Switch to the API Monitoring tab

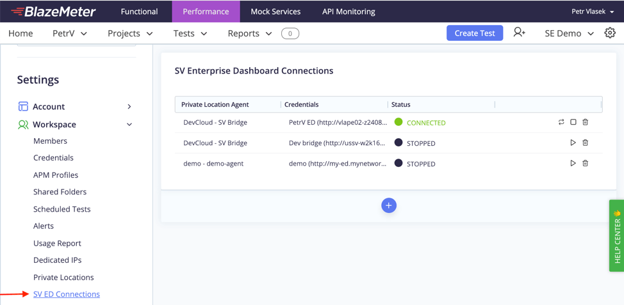(349, 12)
